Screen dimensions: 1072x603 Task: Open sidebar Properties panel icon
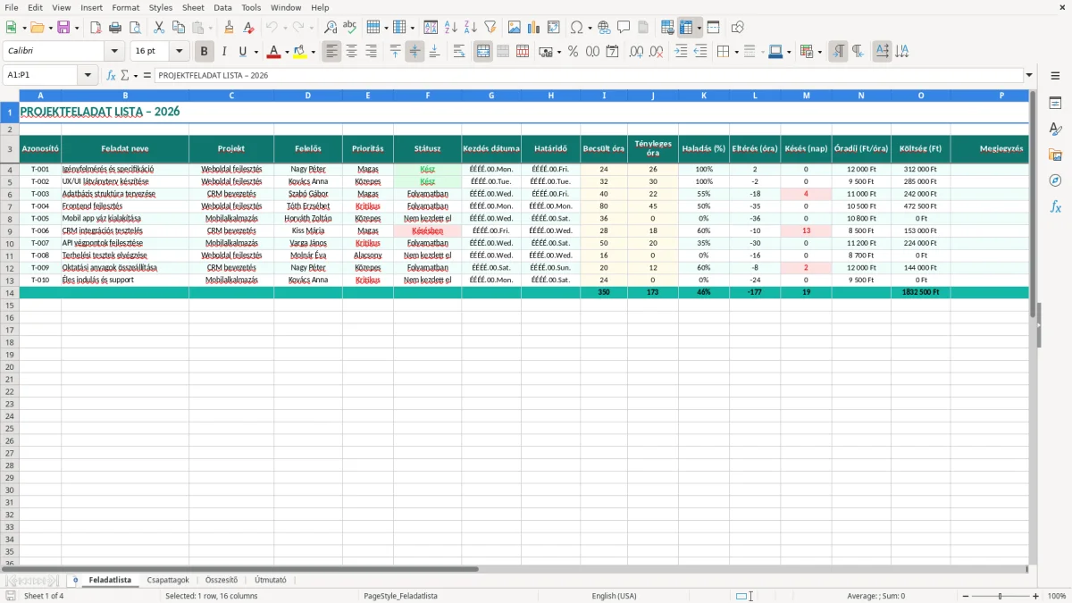[x=1055, y=104]
